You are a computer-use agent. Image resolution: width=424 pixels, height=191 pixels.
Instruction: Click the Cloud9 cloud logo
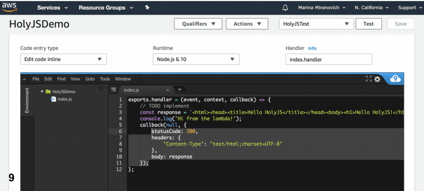(x=395, y=79)
